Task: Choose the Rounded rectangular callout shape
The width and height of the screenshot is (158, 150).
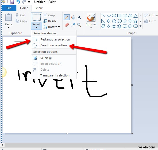Action: coord(125,26)
